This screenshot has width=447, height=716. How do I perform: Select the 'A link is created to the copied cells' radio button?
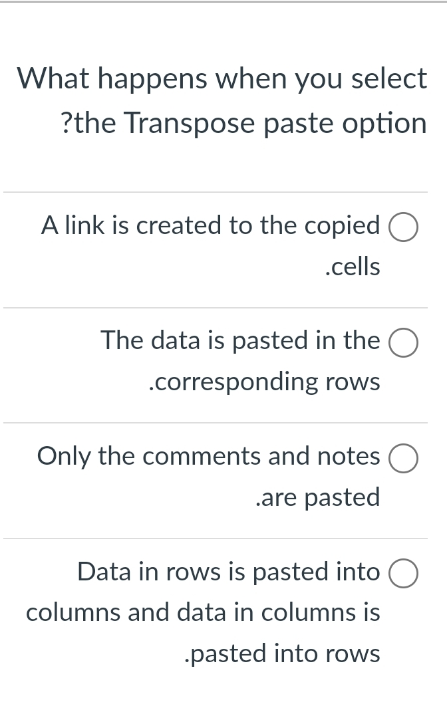pyautogui.click(x=403, y=226)
